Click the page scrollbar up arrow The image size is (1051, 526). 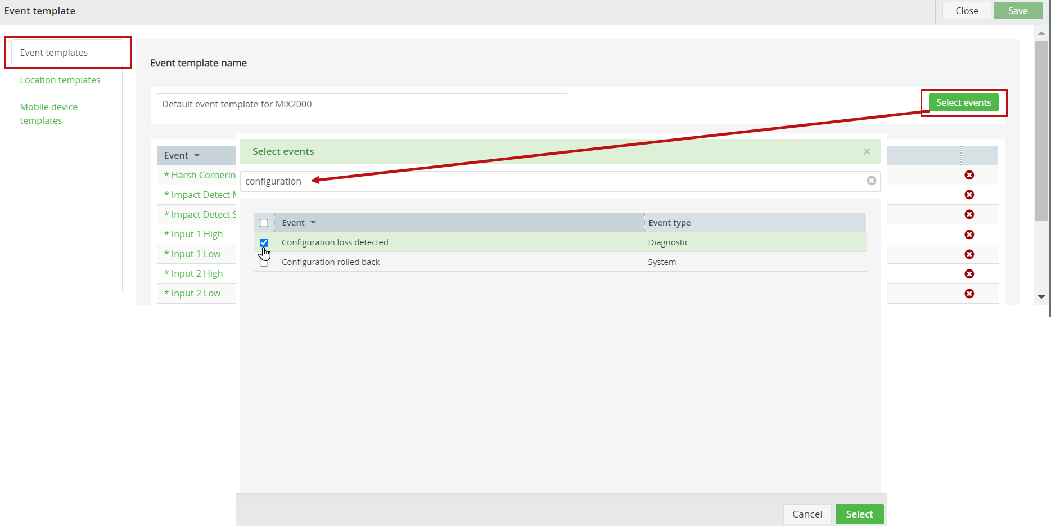point(1041,33)
